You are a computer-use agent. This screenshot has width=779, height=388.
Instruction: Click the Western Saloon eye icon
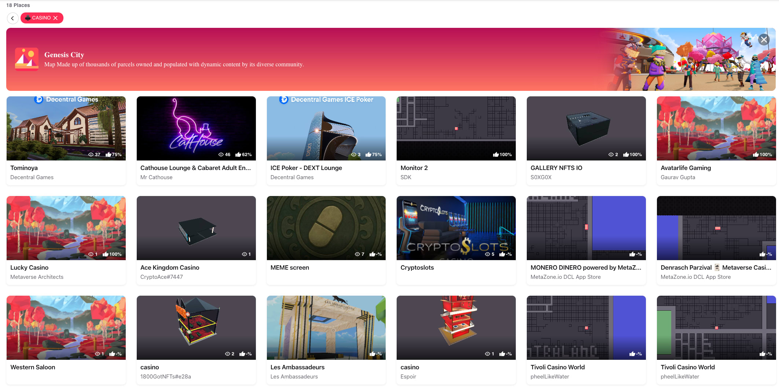[98, 354]
